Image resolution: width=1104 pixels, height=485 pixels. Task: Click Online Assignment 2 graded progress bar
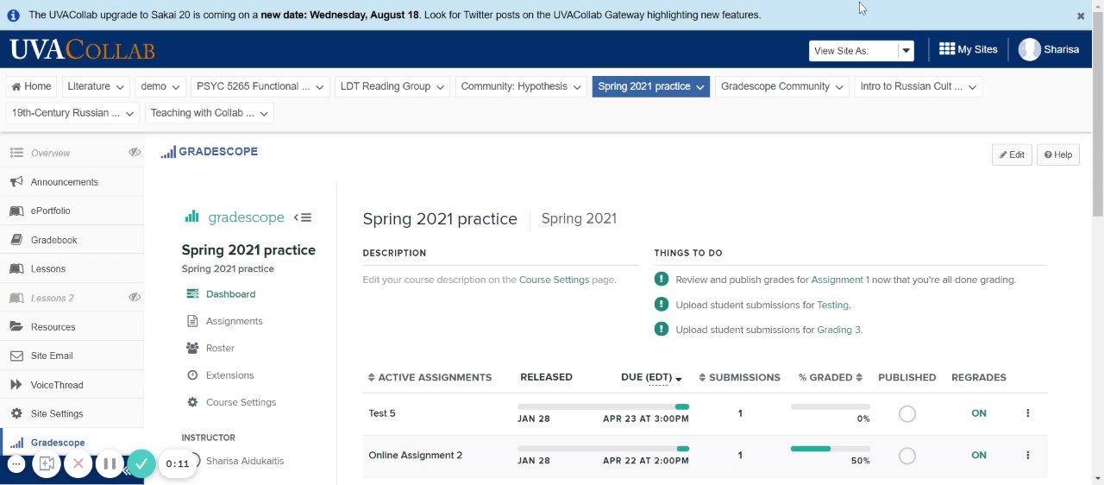click(830, 449)
